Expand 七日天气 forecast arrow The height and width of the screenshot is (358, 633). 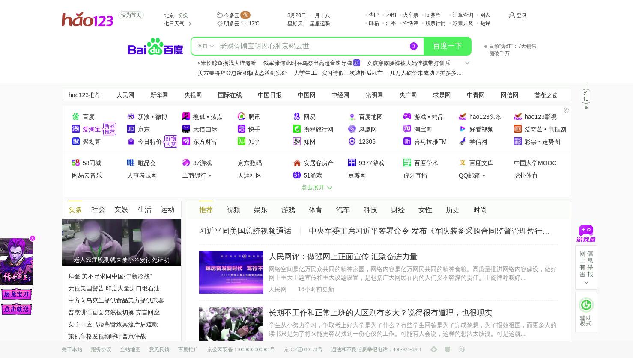[190, 24]
